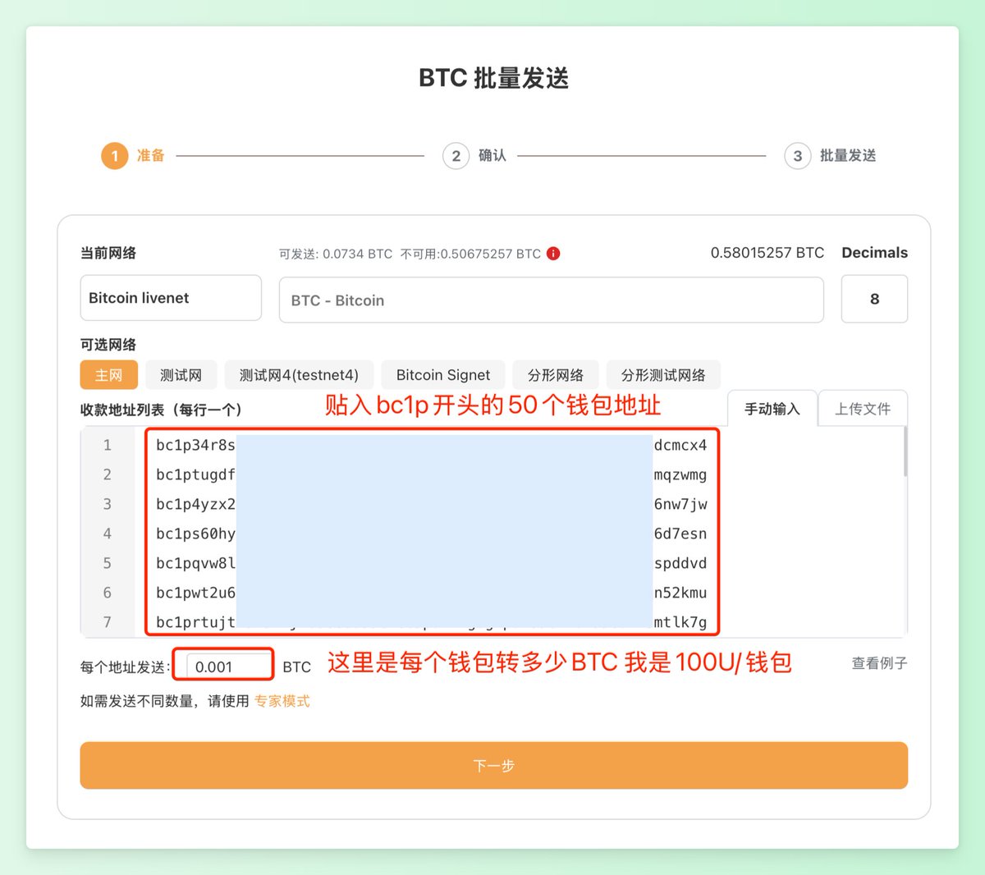The image size is (985, 875).
Task: Click the Bitcoin livenet network field
Action: pos(171,298)
